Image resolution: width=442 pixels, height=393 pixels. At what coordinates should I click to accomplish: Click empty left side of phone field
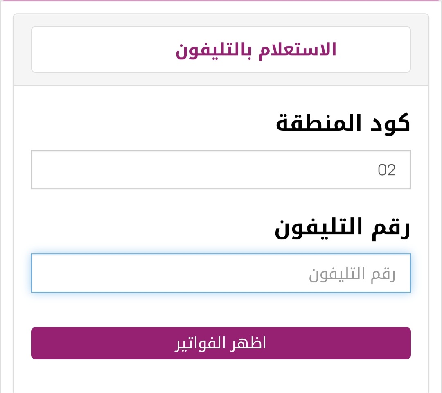[x=113, y=273]
